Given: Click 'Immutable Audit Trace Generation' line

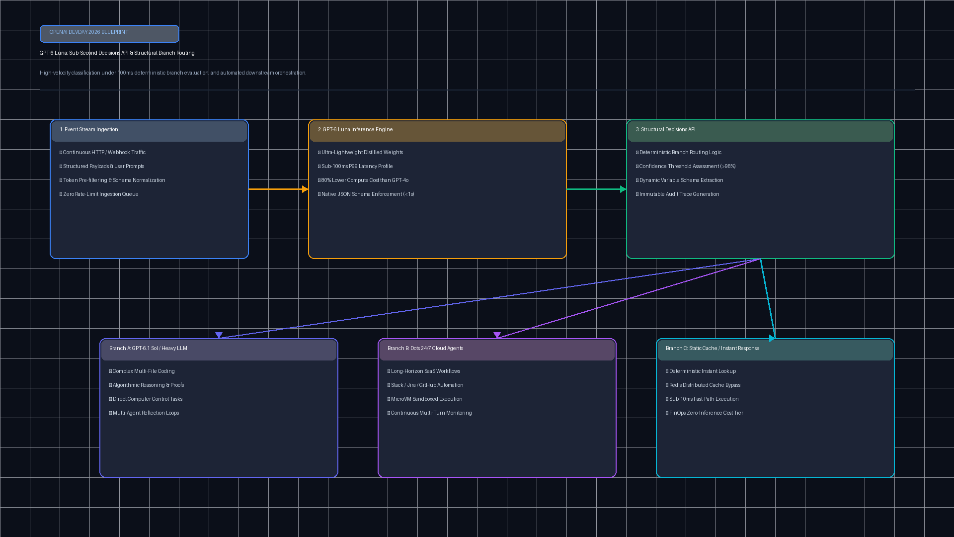Looking at the screenshot, I should click(678, 194).
